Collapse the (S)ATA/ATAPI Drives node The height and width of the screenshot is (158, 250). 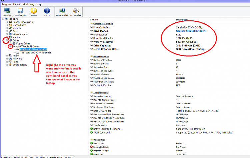click(x=10, y=46)
